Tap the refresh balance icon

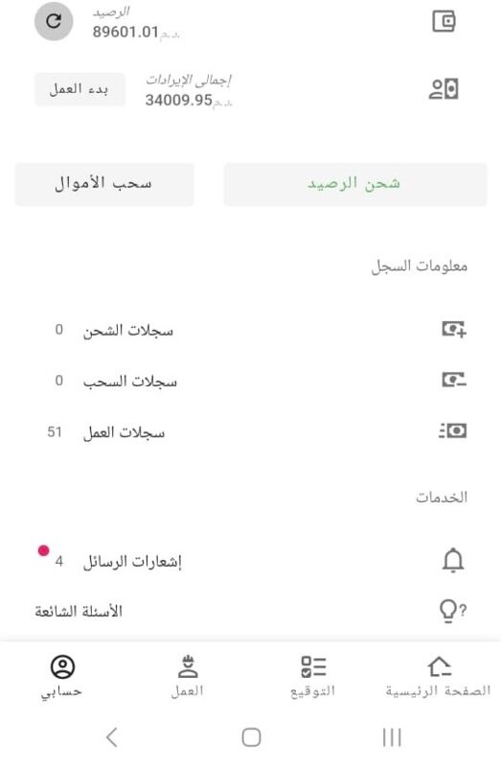coord(54,21)
